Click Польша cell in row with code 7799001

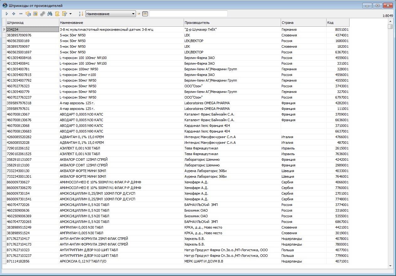click(303, 256)
